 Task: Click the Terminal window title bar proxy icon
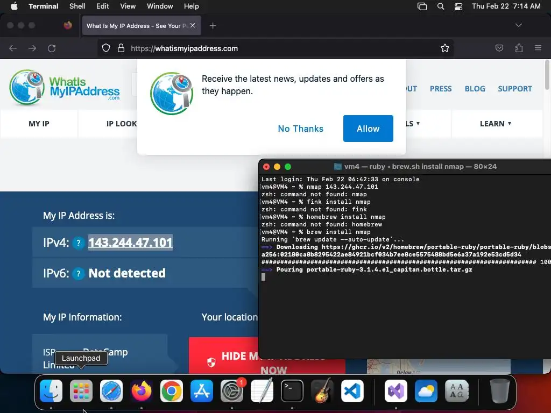(337, 167)
